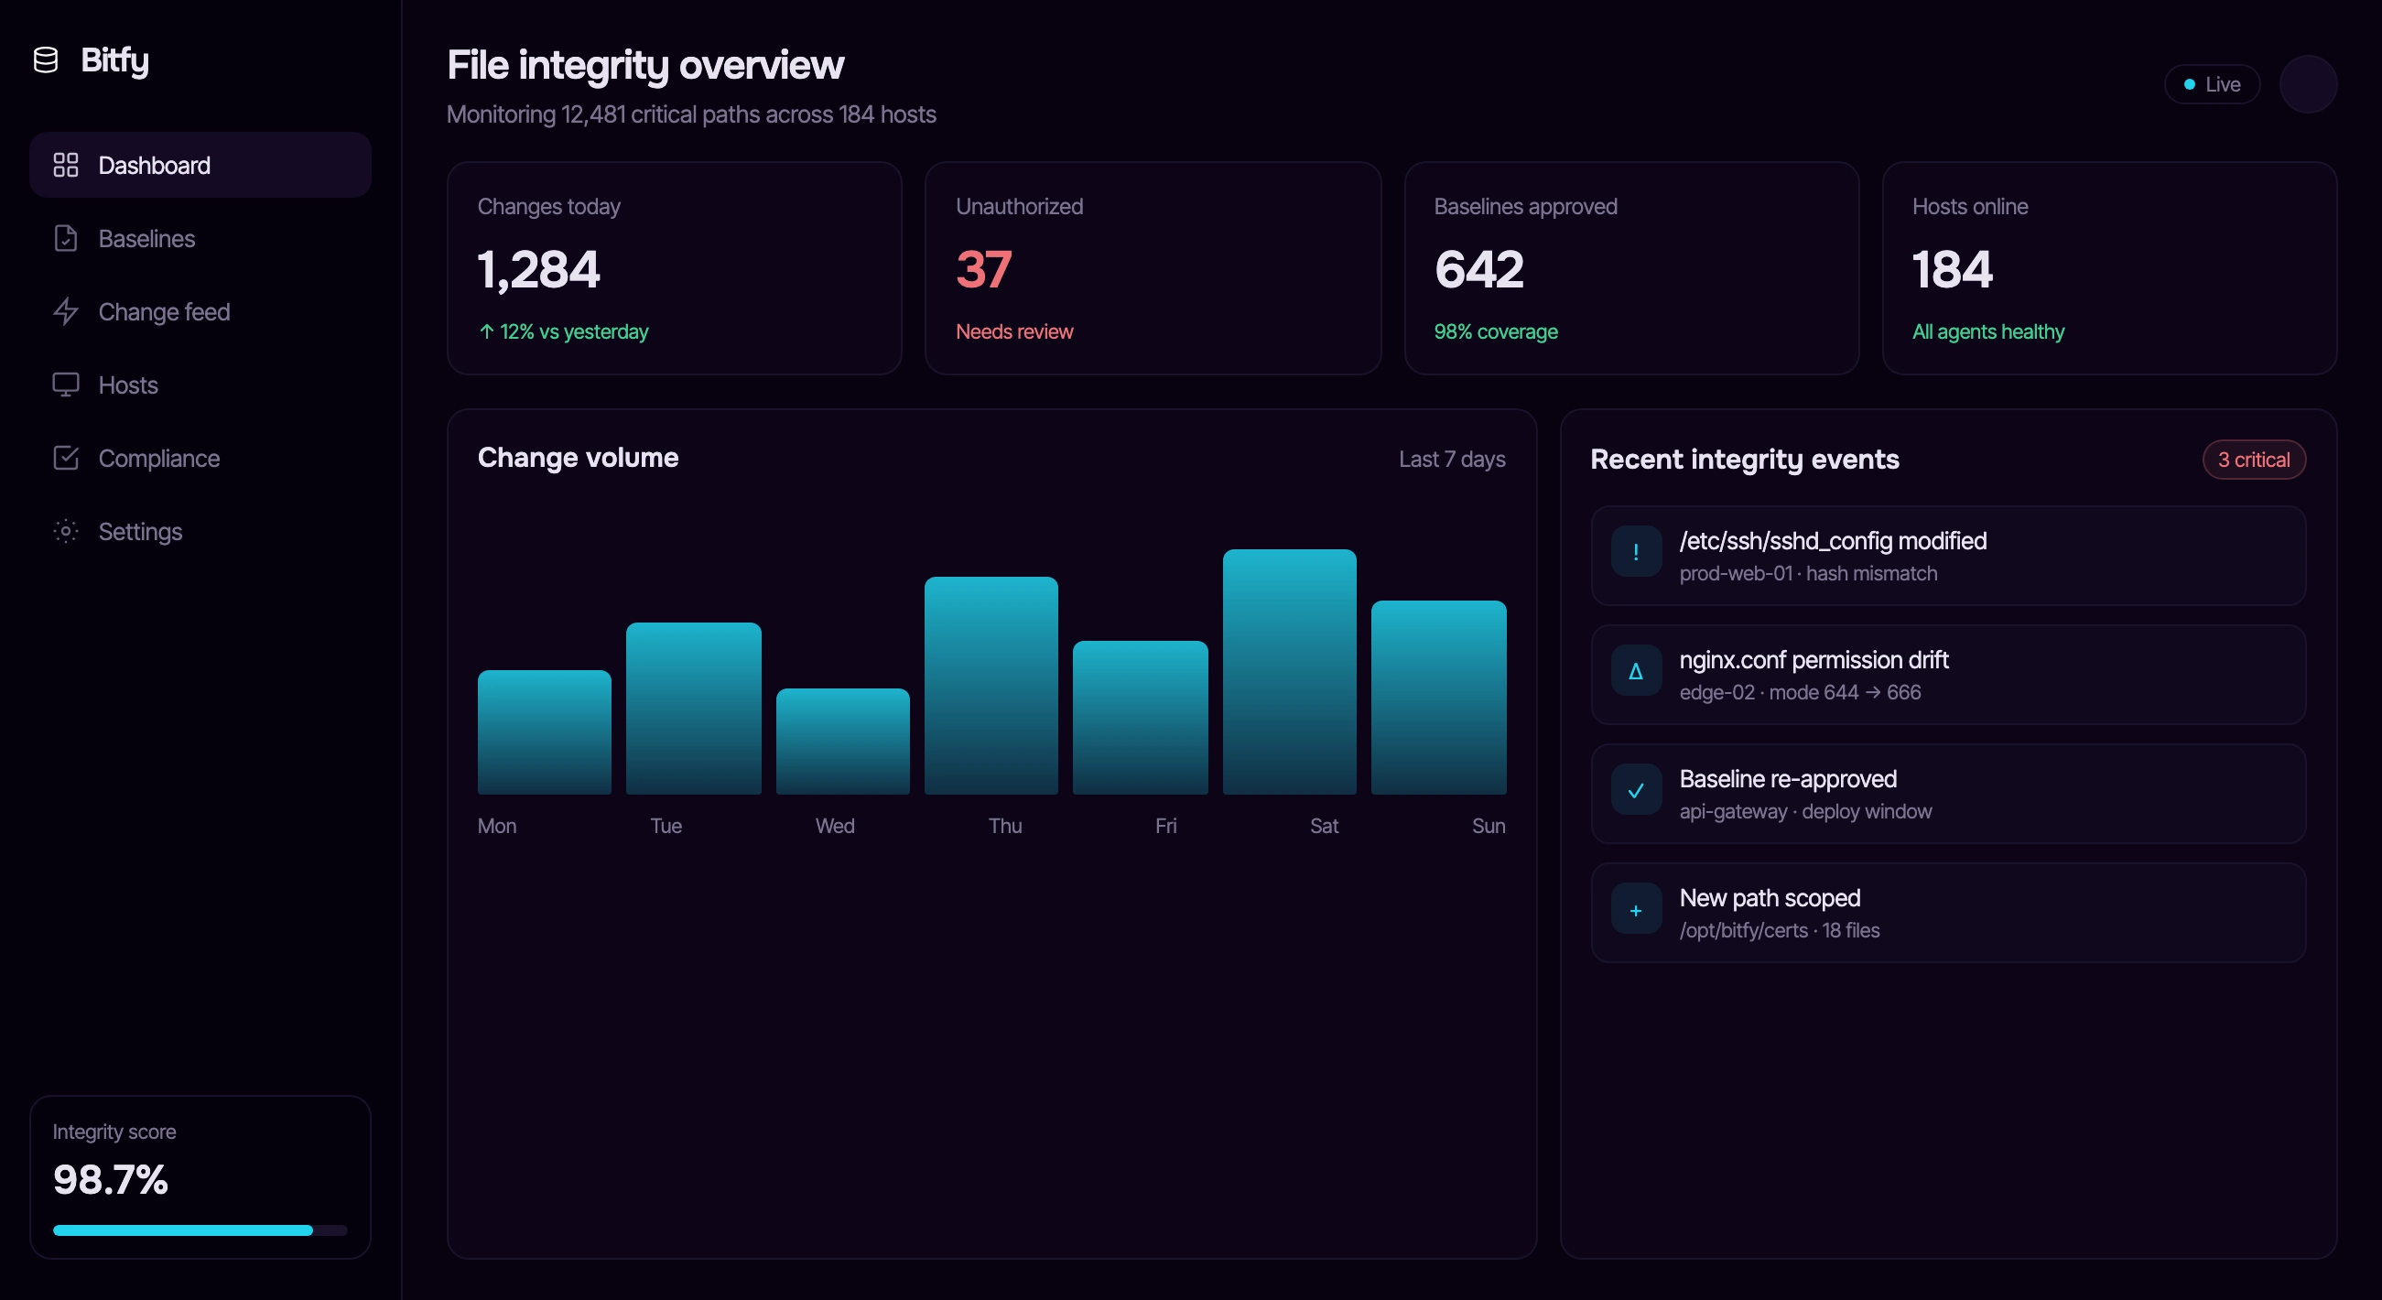2382x1300 pixels.
Task: Select the Friday bar in the chart
Action: [x=1140, y=718]
